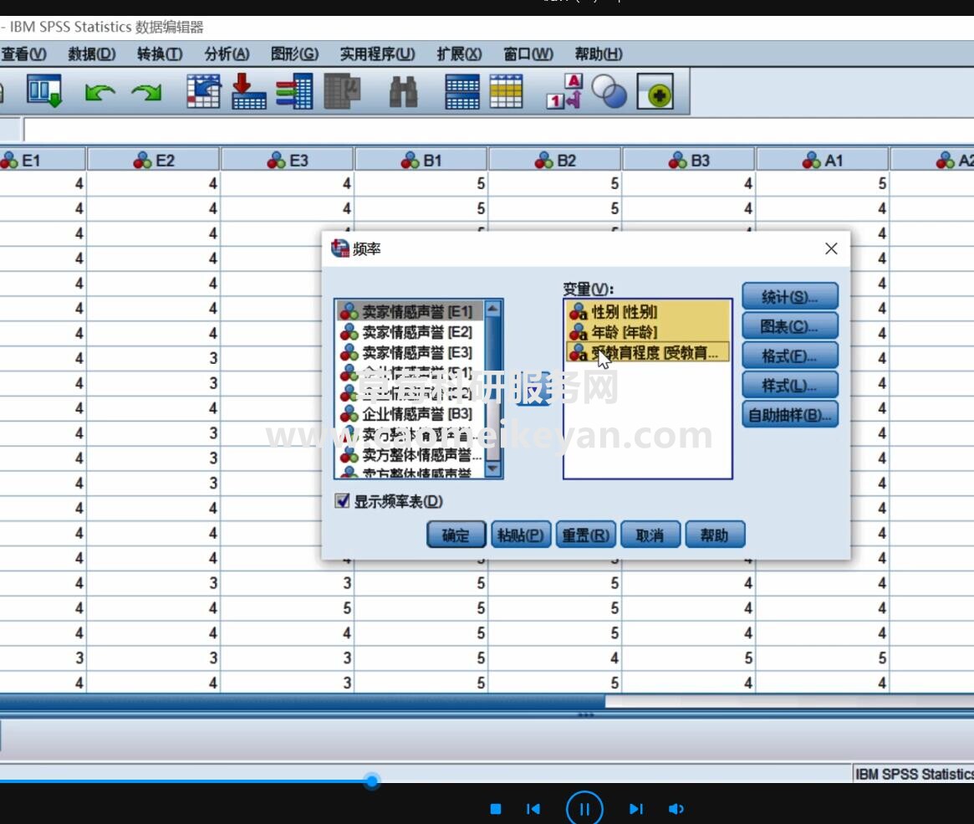Screen dimensions: 974x824
Task: Click the E3 column header
Action: click(x=287, y=160)
